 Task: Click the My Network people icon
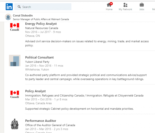tap(125, 5)
